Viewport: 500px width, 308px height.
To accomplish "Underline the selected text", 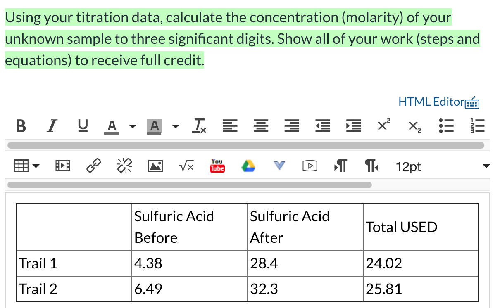I will 82,126.
